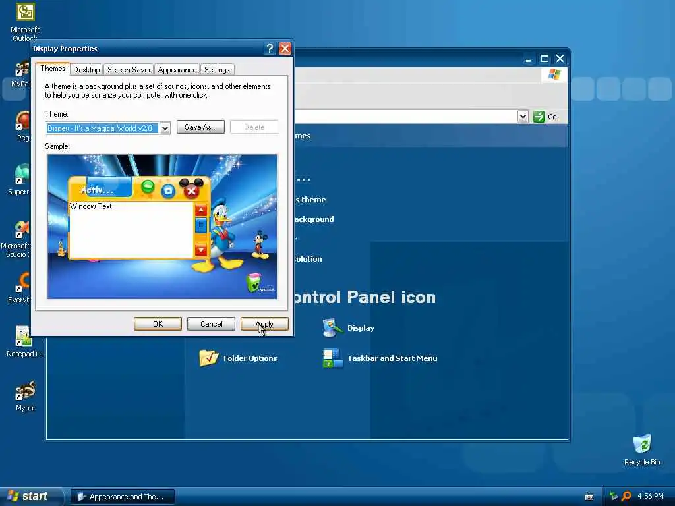Click the Apply button
Screen dimensions: 675x506
(264, 324)
